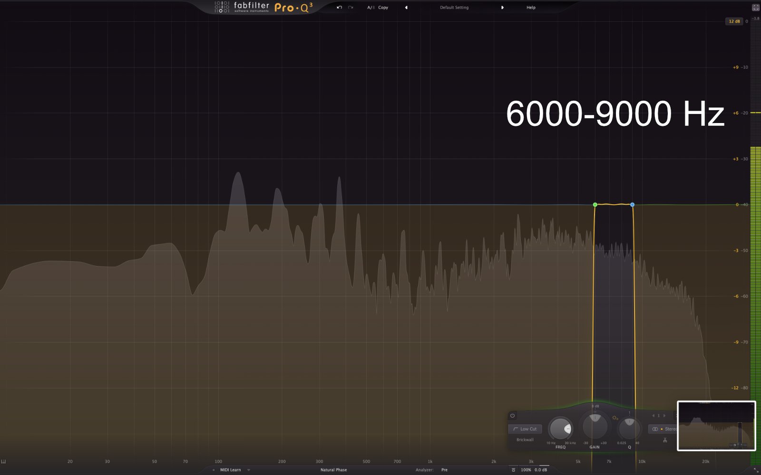Click the FabFilter Pro-Q 3 logo
This screenshot has width=761, height=475.
tap(264, 7)
